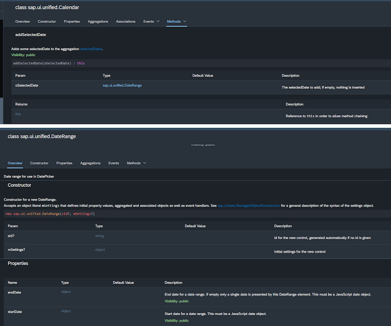The image size is (391, 326).
Task: Click 'The selectedDate to add' description
Action: [x=323, y=87]
